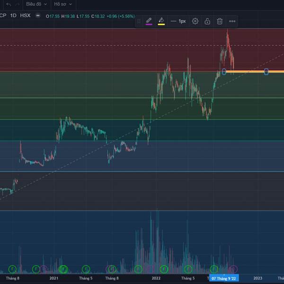284x284 pixels.
Task: Click the open price value O17.55
Action: (x=53, y=17)
